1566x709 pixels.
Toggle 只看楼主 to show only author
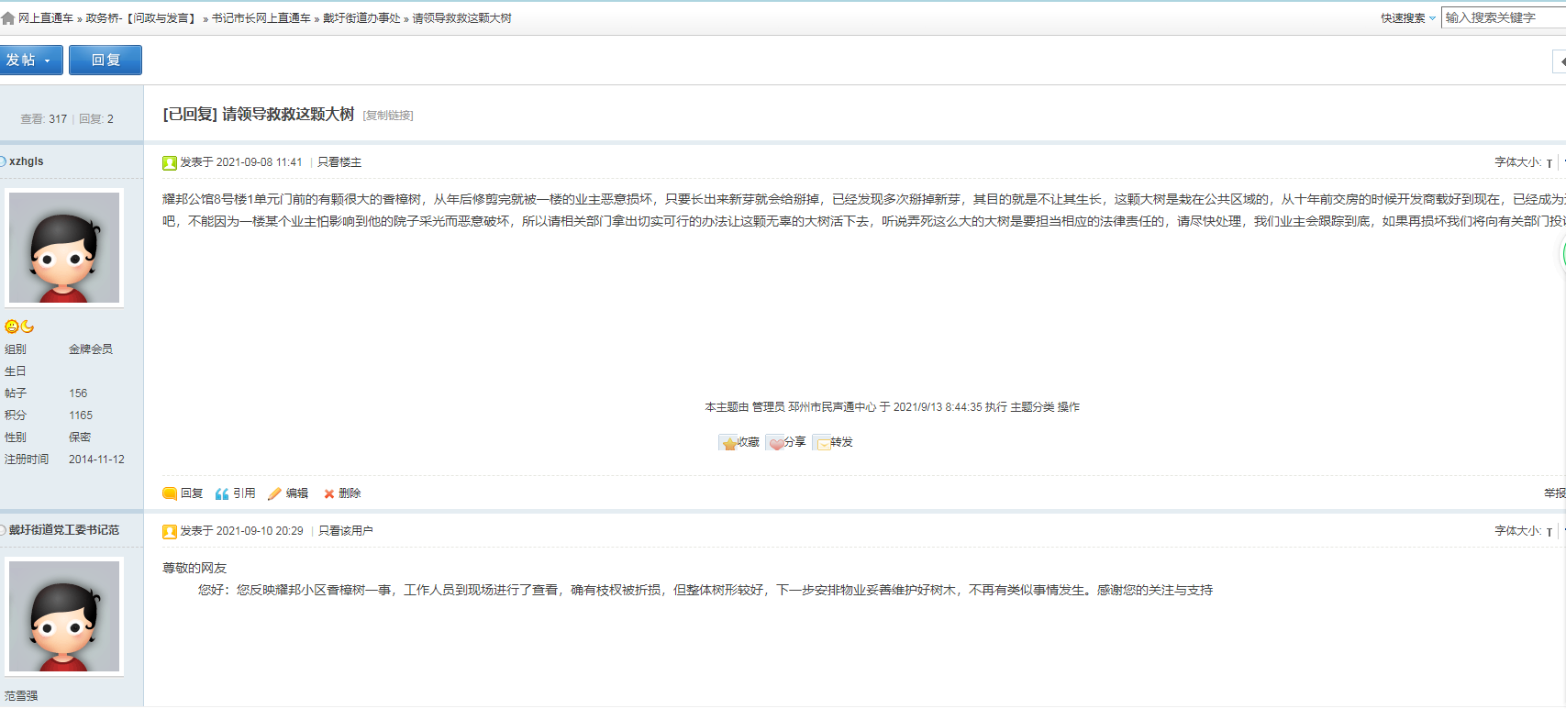(339, 162)
